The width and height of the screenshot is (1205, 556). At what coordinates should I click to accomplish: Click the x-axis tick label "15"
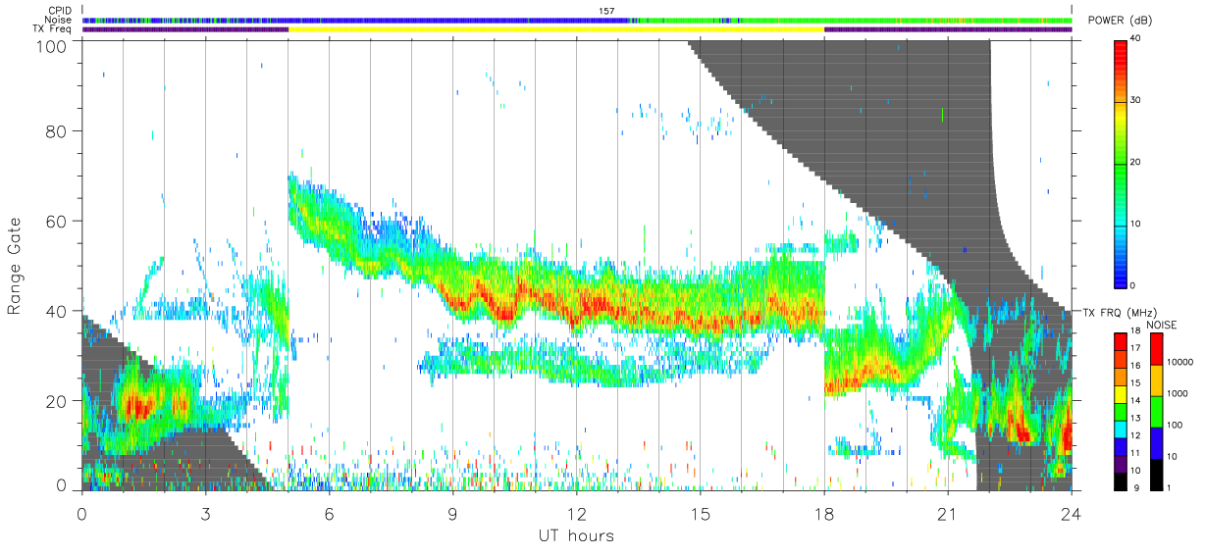pos(701,513)
